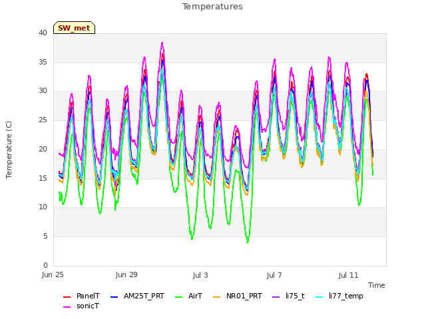Click the Temperature (C) axis label
Screen dimensions: 426x319
[x=9, y=150]
